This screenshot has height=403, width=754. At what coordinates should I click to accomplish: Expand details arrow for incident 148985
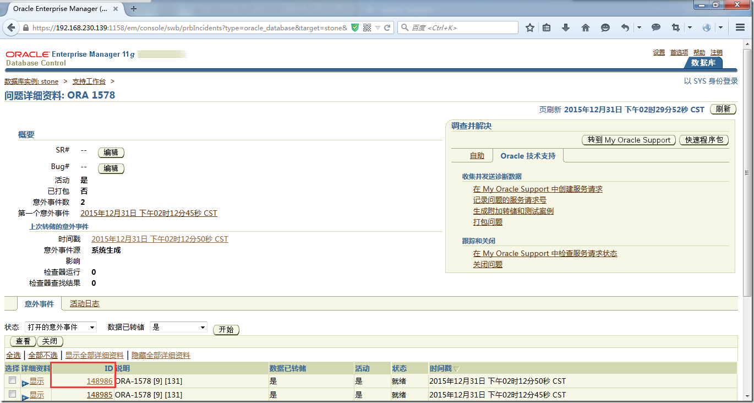coord(25,396)
